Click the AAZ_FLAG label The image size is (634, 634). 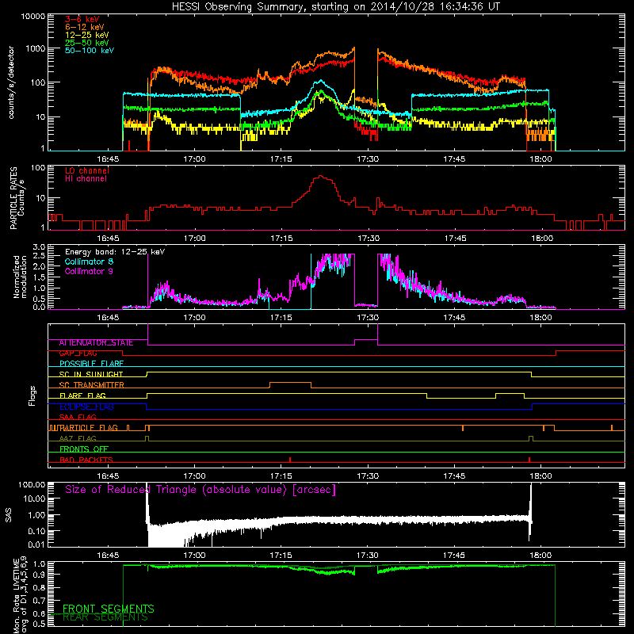click(78, 439)
